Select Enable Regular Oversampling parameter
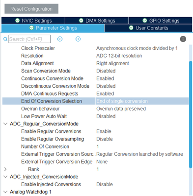 pos(53,139)
